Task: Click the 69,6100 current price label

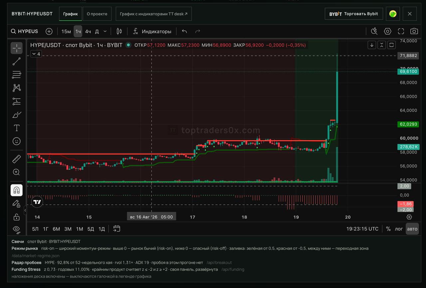Action: [x=408, y=71]
